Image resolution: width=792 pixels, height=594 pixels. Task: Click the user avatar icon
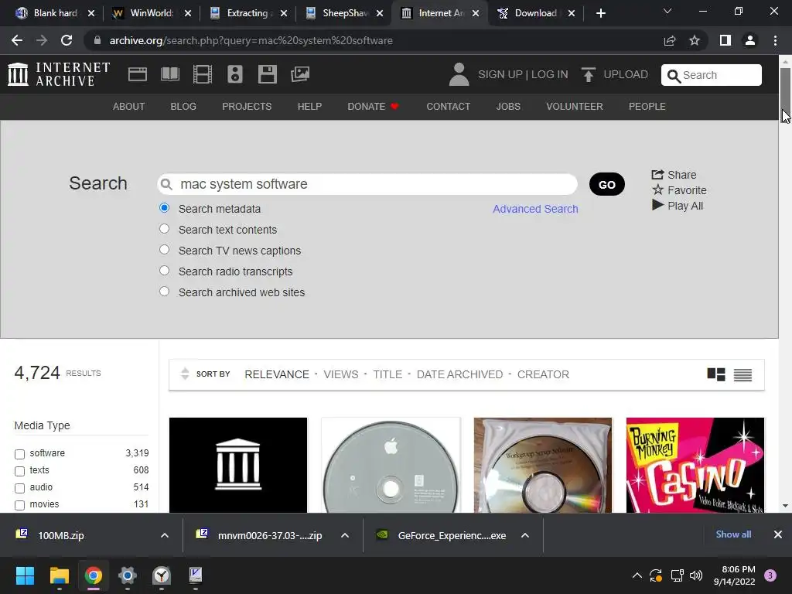coord(459,74)
